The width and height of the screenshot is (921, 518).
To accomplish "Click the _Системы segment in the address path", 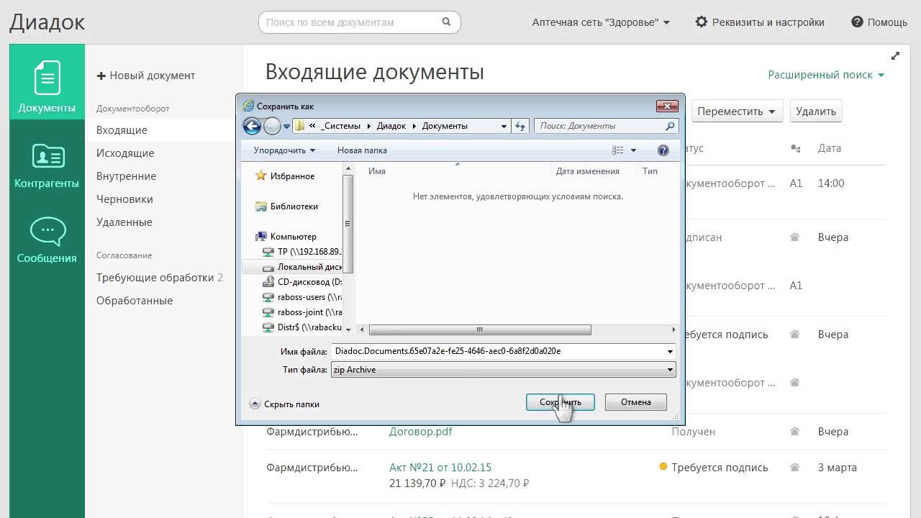I will tap(341, 126).
